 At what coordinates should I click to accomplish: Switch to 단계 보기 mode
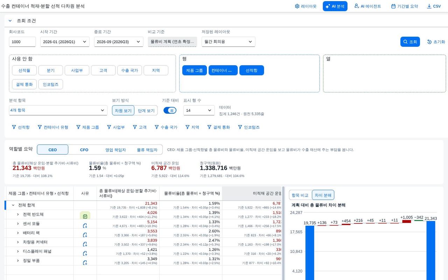pos(146,111)
